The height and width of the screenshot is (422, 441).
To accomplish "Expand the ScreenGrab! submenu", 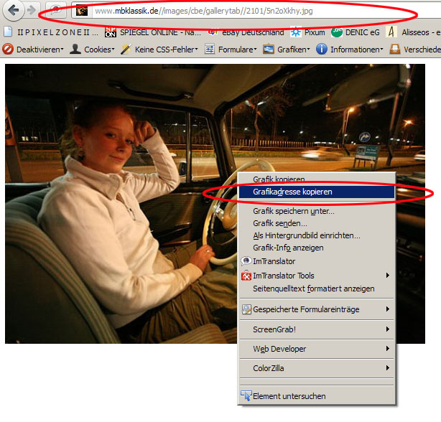I will 317,329.
